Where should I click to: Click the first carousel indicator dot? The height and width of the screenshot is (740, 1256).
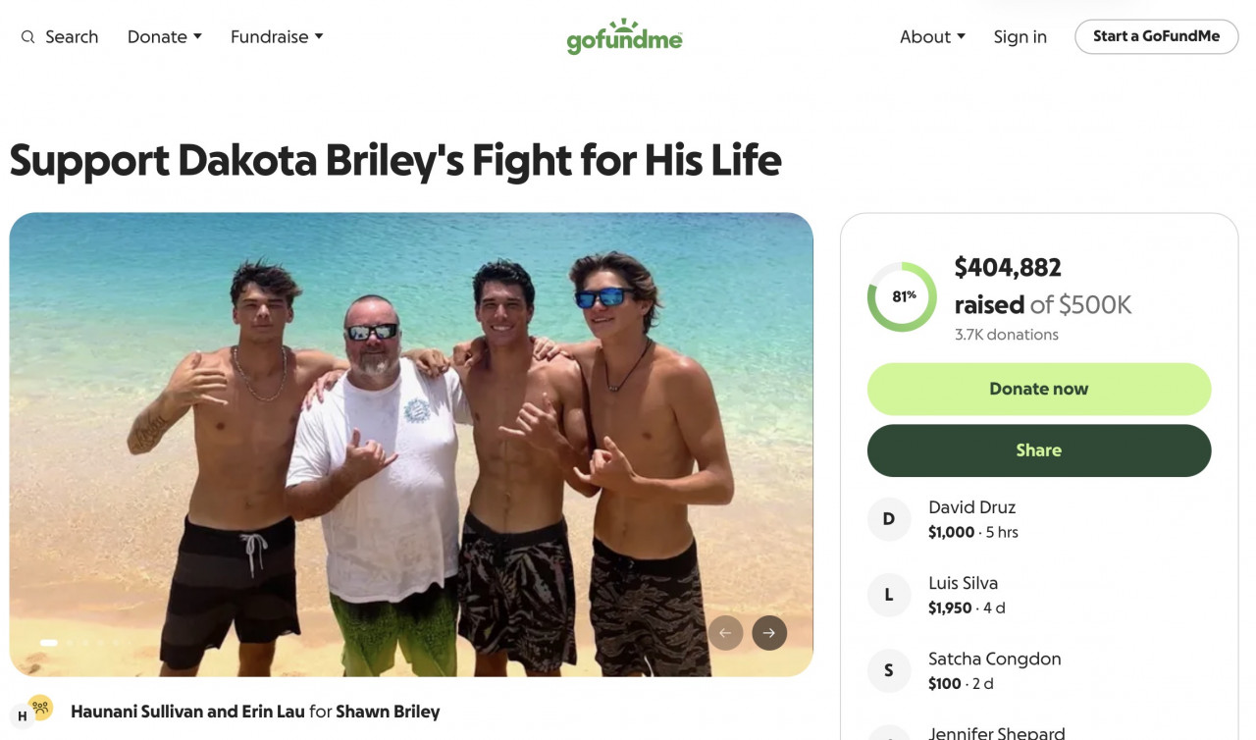(48, 643)
